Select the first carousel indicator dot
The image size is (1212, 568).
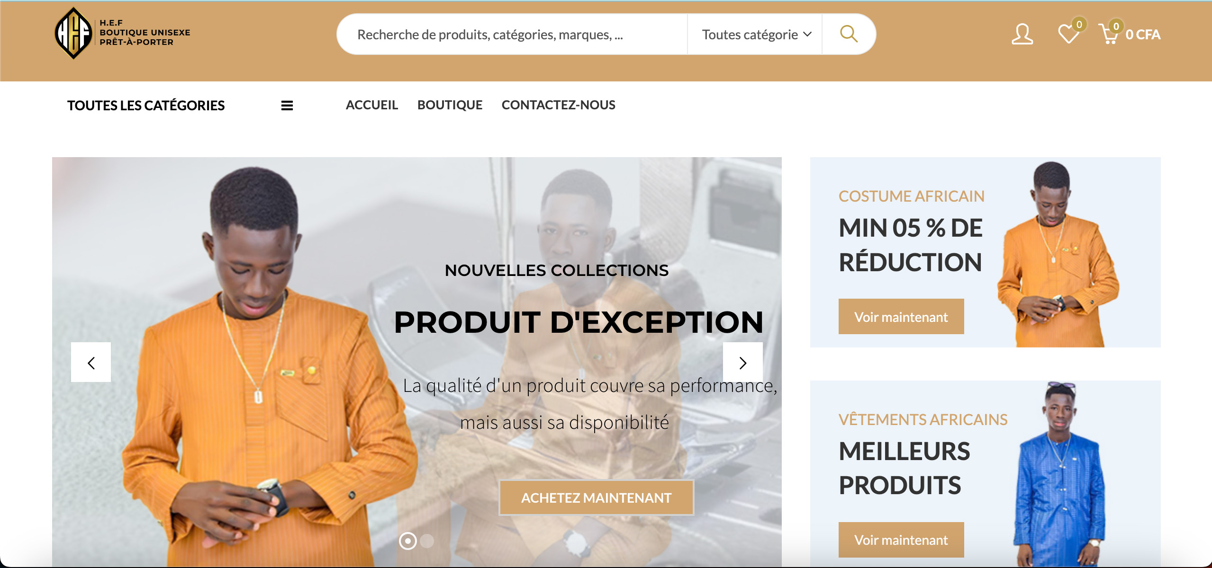pos(407,541)
